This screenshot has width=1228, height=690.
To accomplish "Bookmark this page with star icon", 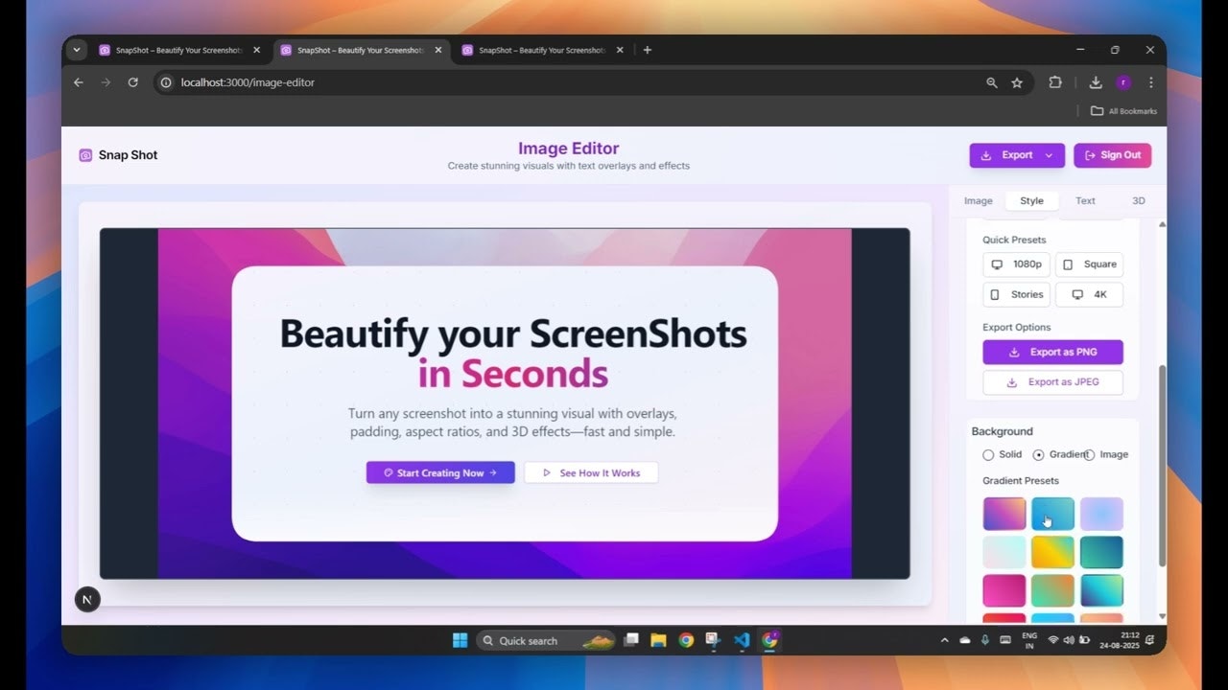I will [x=1017, y=82].
